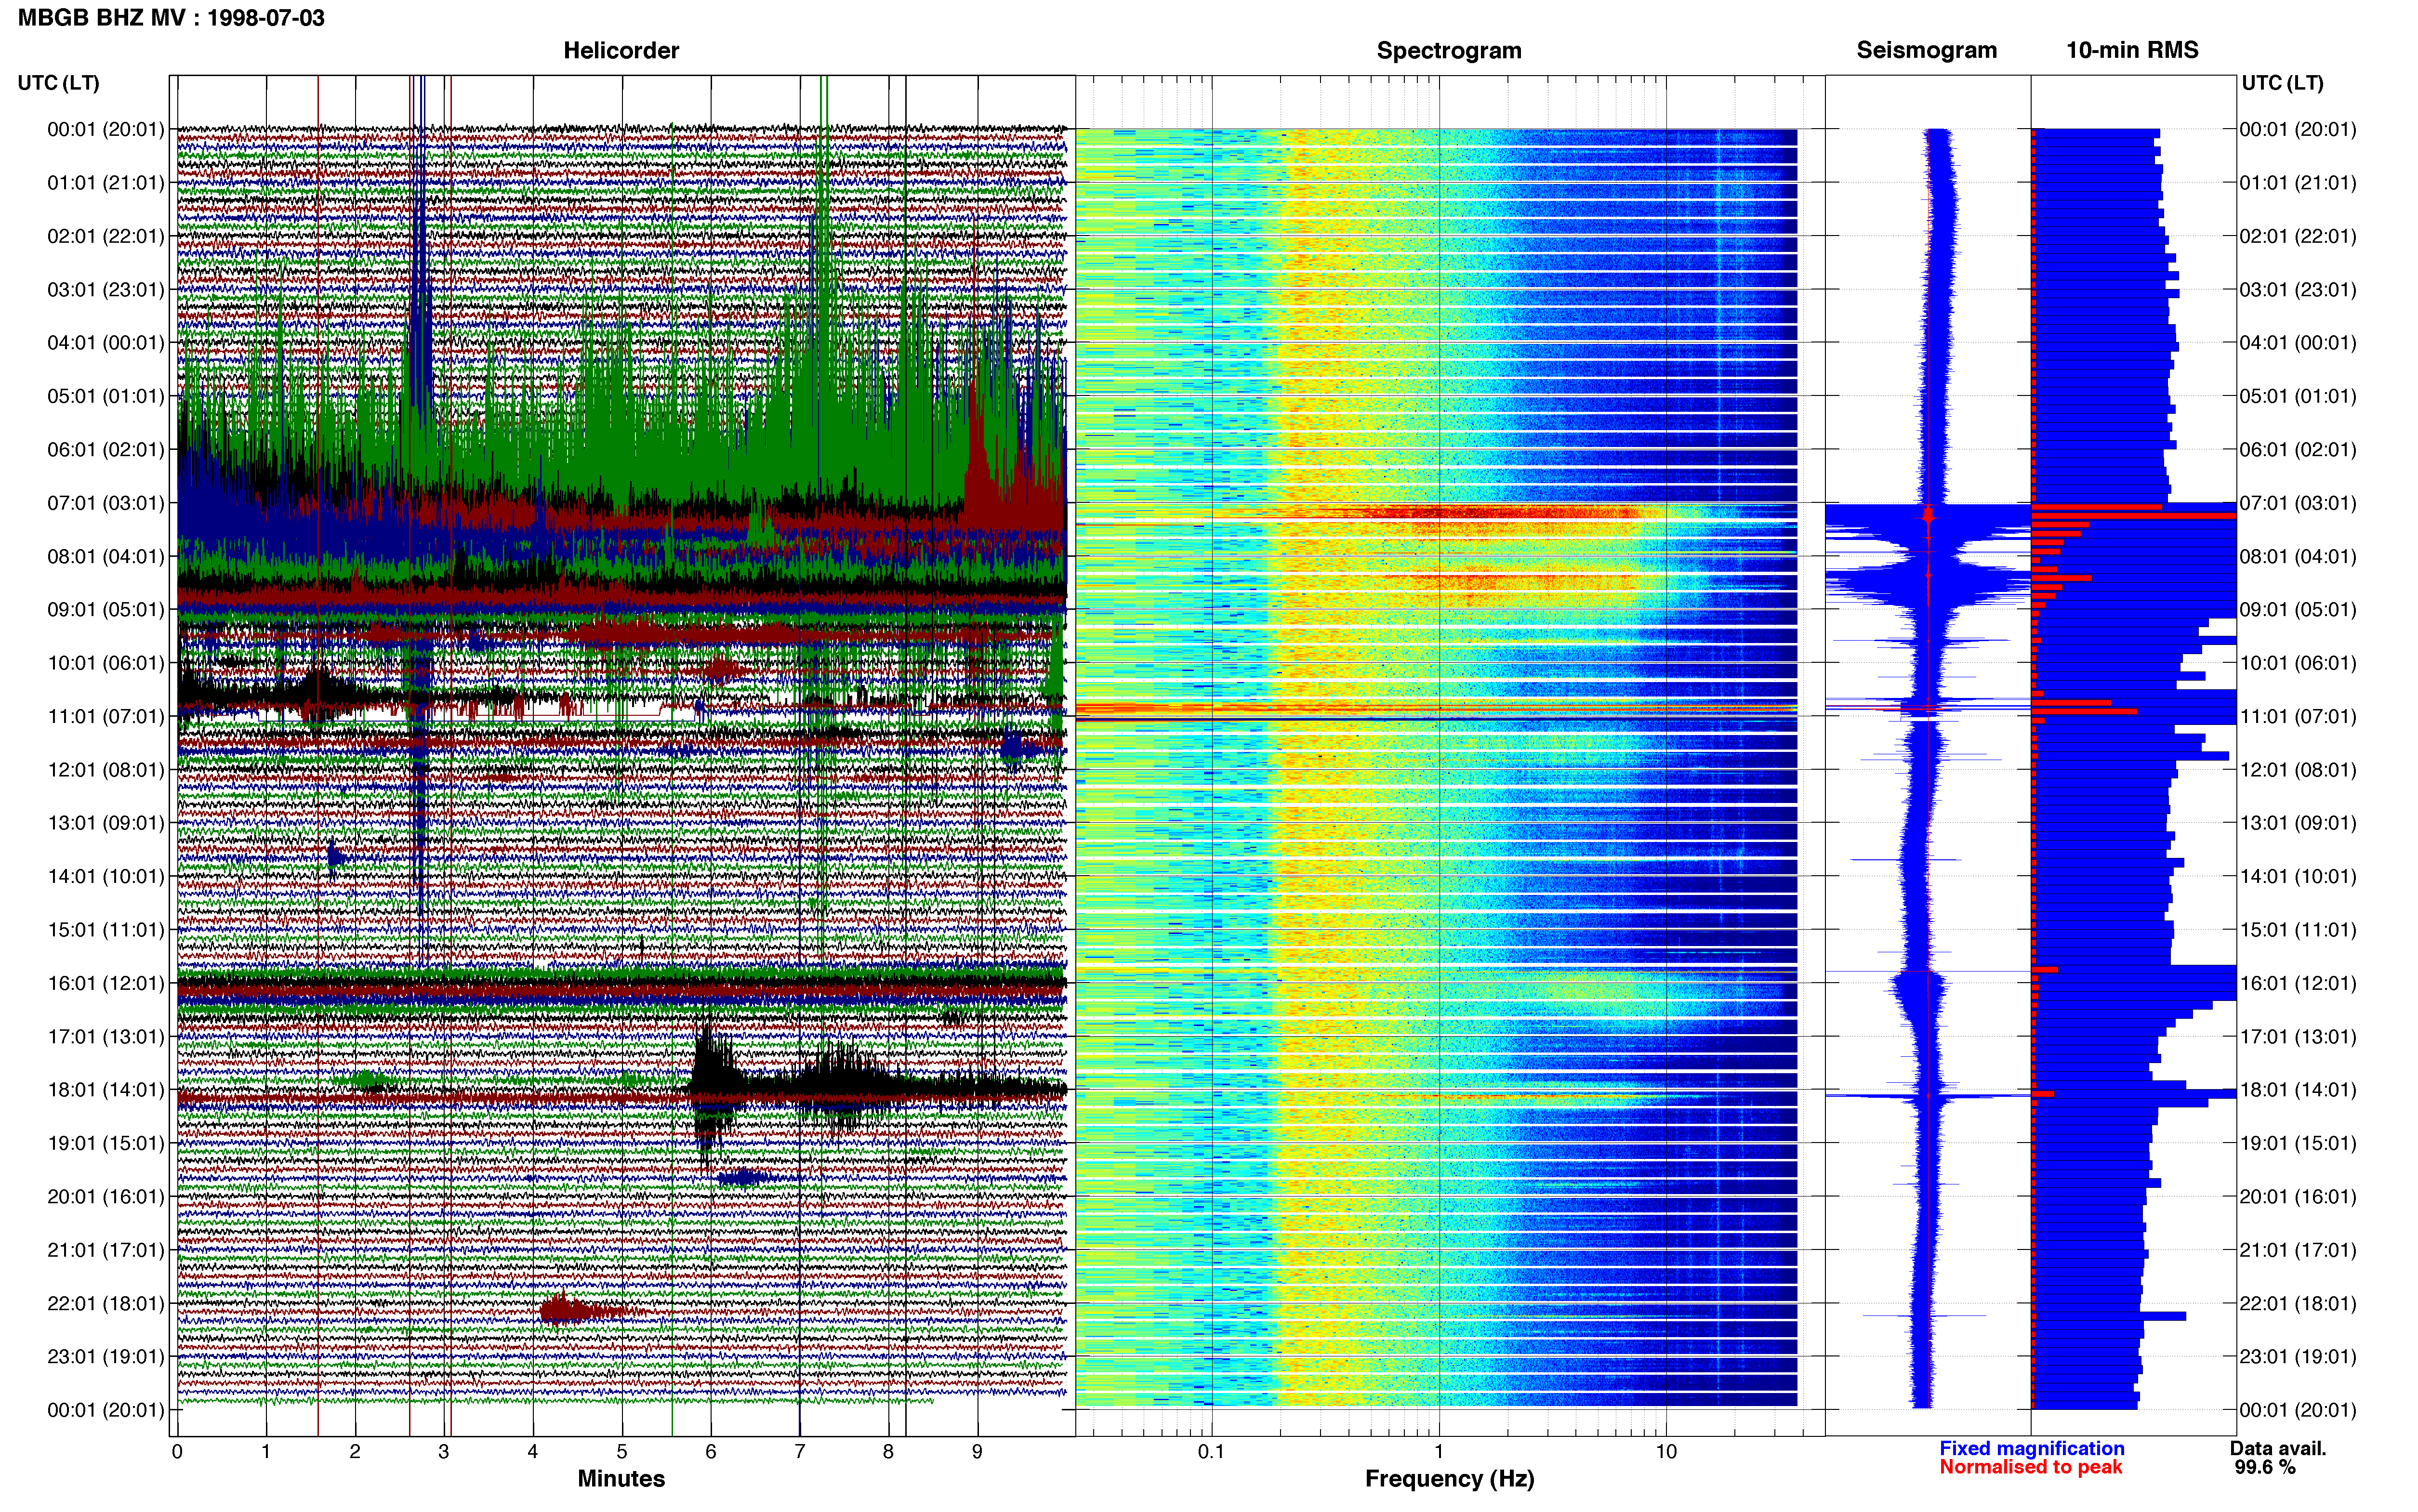Click right time label '07:01 (03:01)'
Image resolution: width=2418 pixels, height=1512 pixels.
coord(2298,503)
